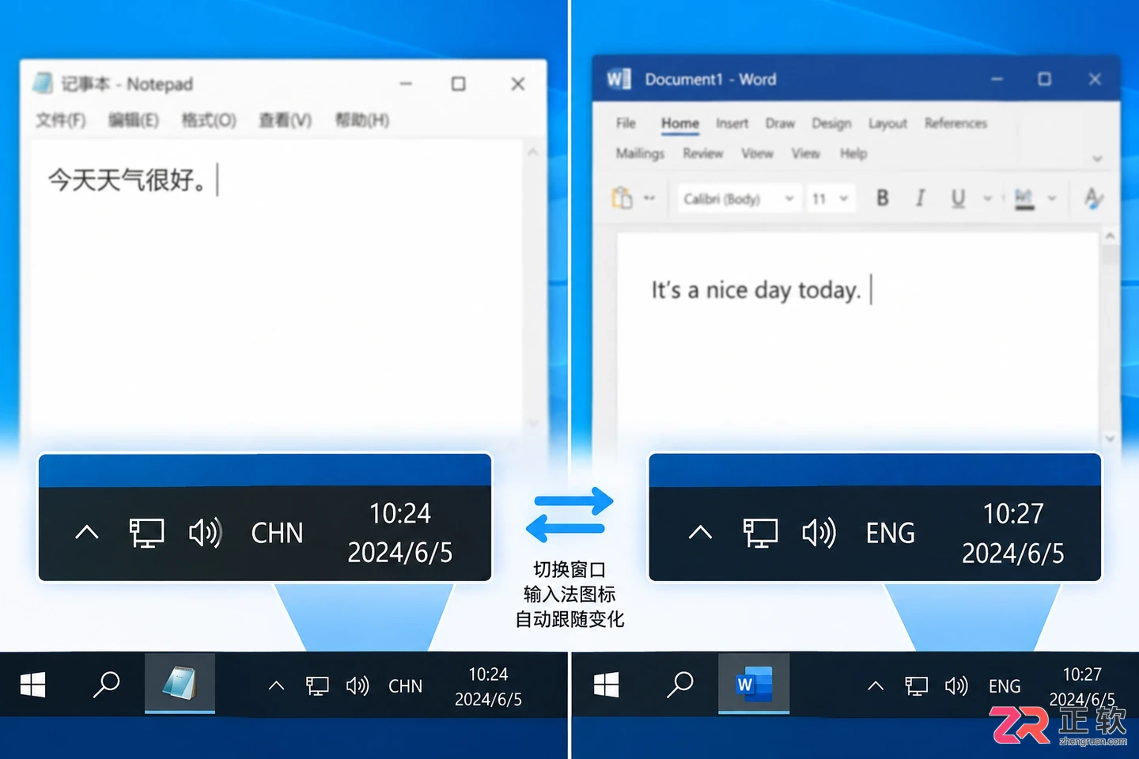Click the Notepad app button on the taskbar
The image size is (1139, 759).
[180, 684]
